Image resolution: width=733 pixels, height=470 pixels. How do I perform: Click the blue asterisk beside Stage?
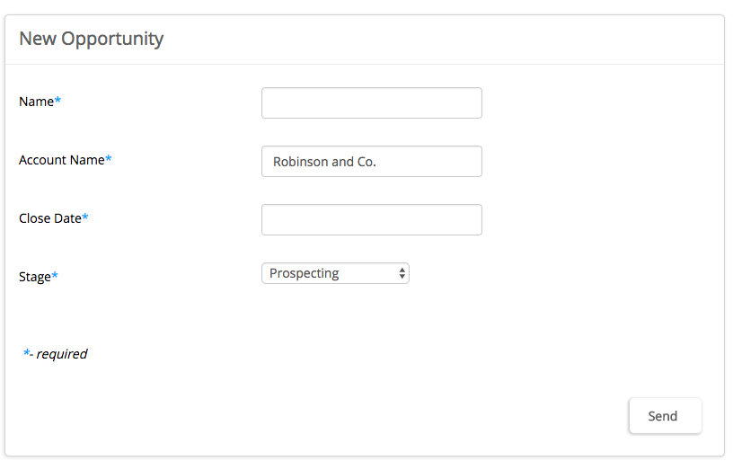pos(55,276)
